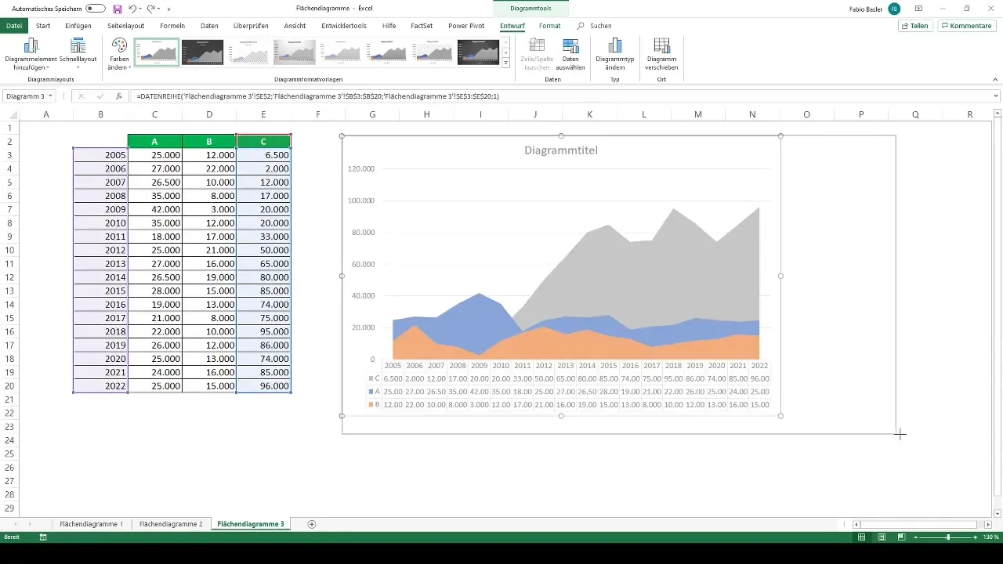Click the Fabio Basler account avatar
The width and height of the screenshot is (1003, 564).
pos(894,9)
